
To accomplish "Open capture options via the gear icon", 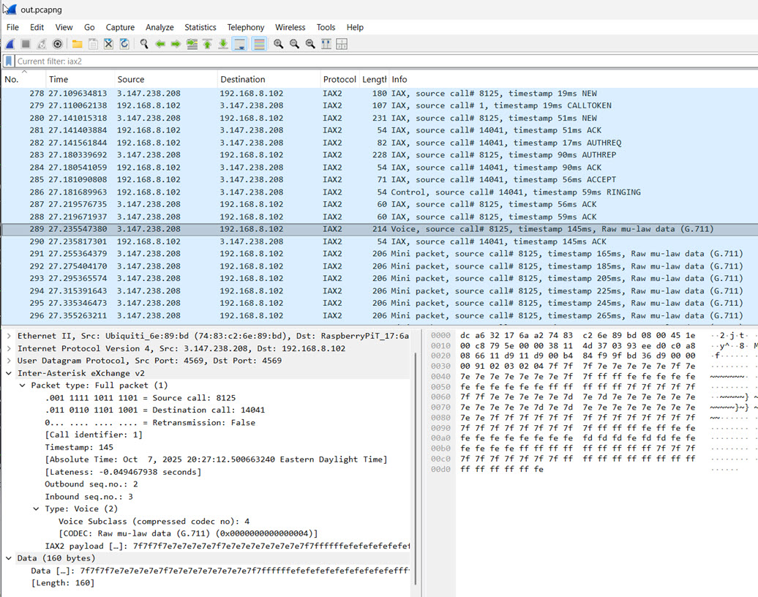I will tap(58, 44).
